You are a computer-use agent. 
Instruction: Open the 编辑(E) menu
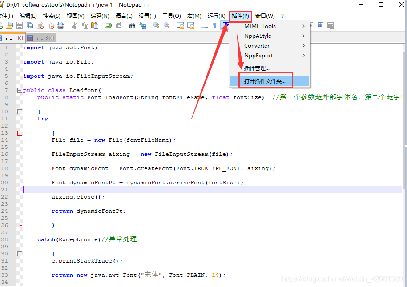pyautogui.click(x=28, y=16)
